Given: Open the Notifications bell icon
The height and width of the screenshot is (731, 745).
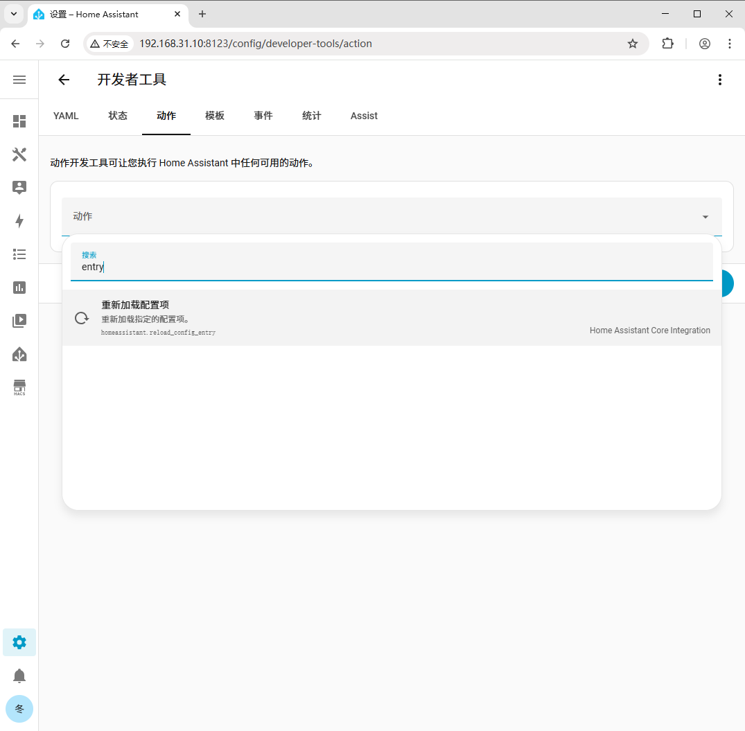Looking at the screenshot, I should coord(19,676).
